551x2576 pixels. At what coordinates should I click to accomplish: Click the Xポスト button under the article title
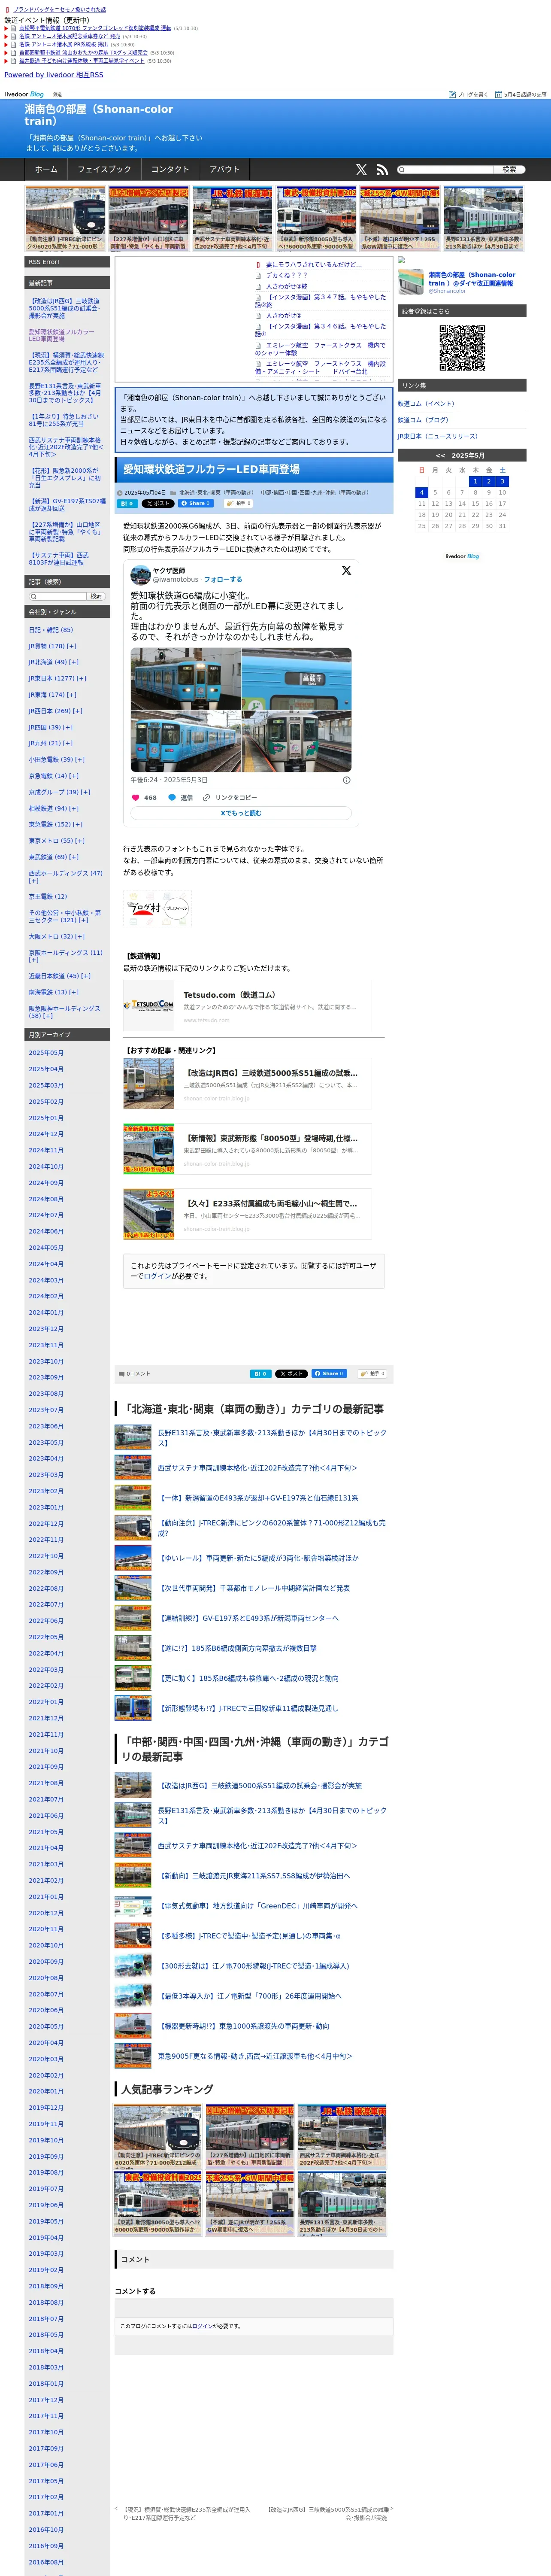point(158,504)
